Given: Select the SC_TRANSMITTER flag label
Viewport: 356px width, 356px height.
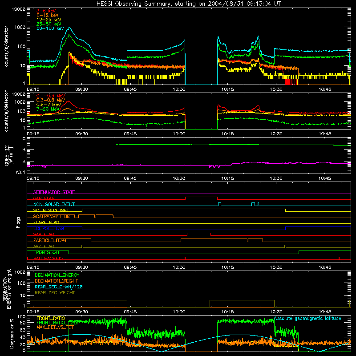Looking at the screenshot, I should pos(52,216).
